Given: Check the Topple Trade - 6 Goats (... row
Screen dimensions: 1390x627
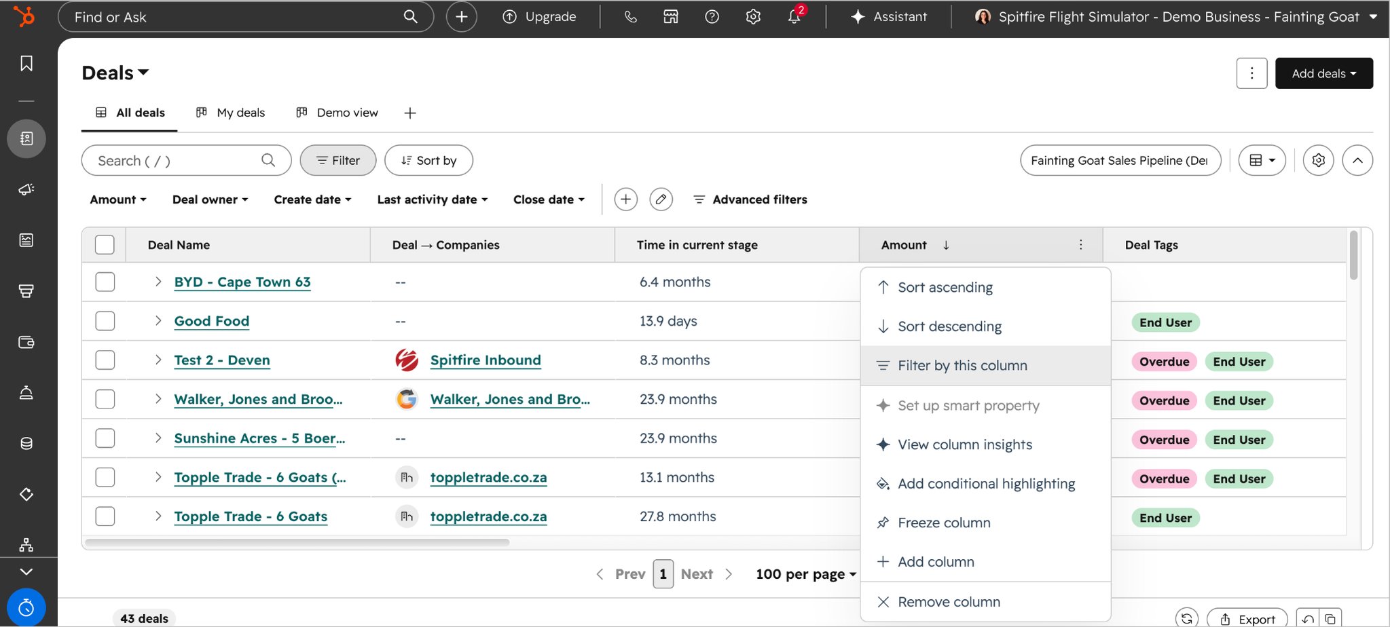Looking at the screenshot, I should [105, 478].
